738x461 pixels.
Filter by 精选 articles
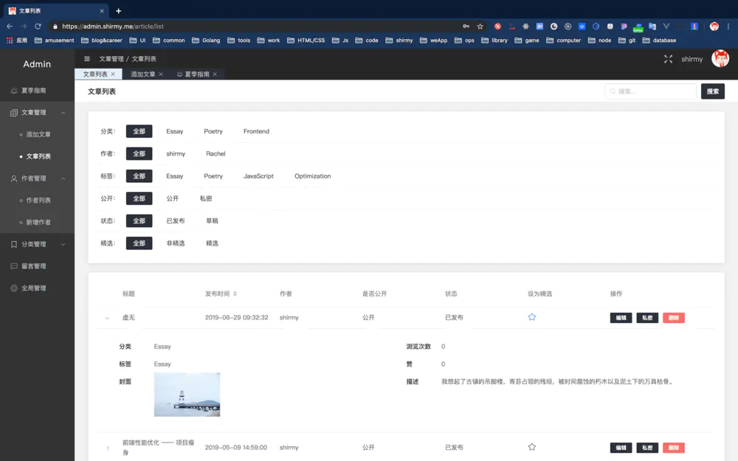pos(212,243)
